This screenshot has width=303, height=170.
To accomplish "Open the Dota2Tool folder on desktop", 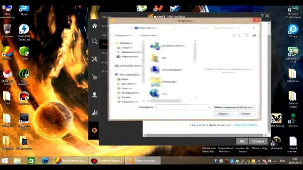I will click(x=293, y=76).
